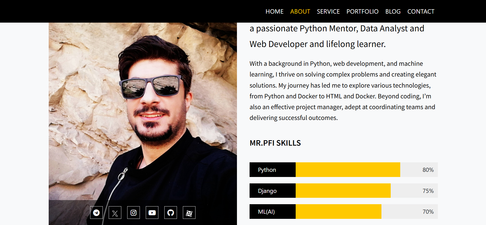Open the YouTube channel icon
The image size is (486, 225).
pos(152,213)
